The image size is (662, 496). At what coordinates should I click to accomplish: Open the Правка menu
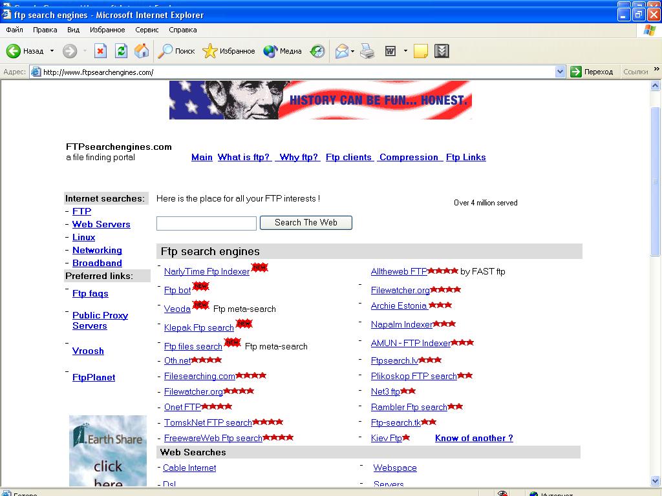pos(45,30)
